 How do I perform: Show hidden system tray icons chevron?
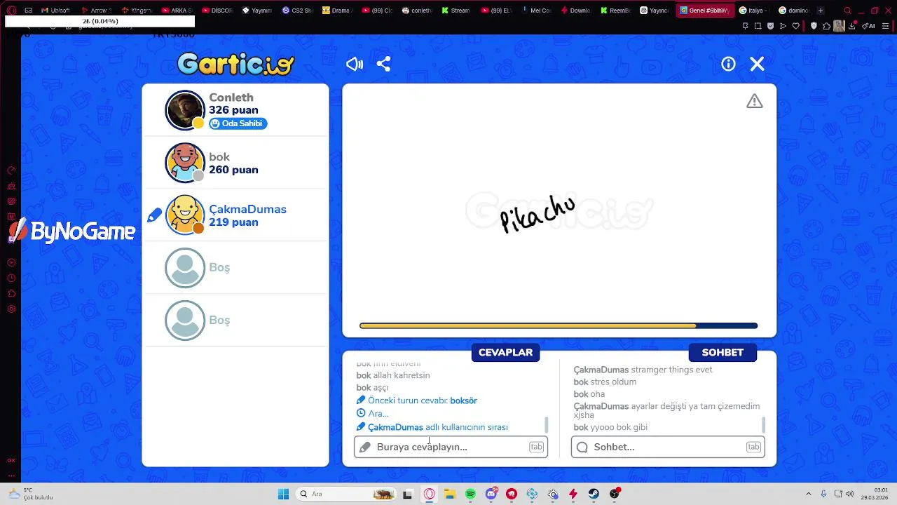point(808,494)
